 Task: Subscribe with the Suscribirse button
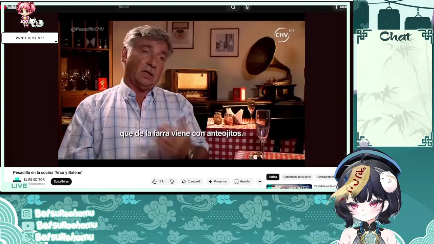tap(61, 182)
